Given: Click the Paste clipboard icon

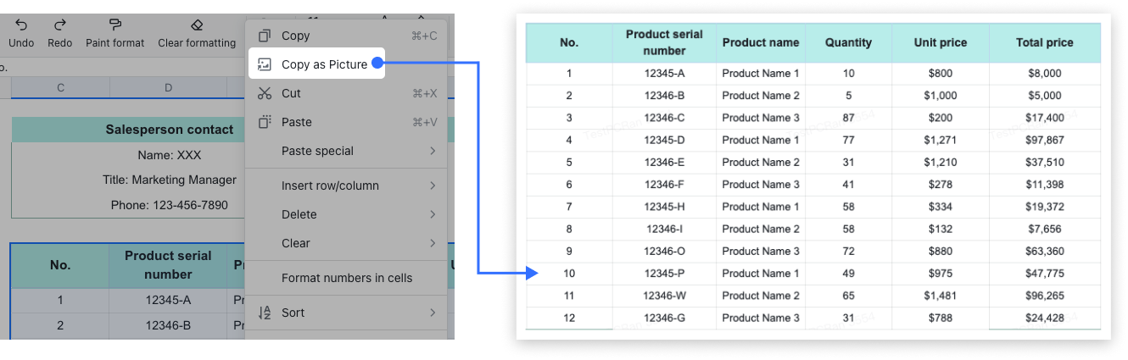Looking at the screenshot, I should 265,122.
